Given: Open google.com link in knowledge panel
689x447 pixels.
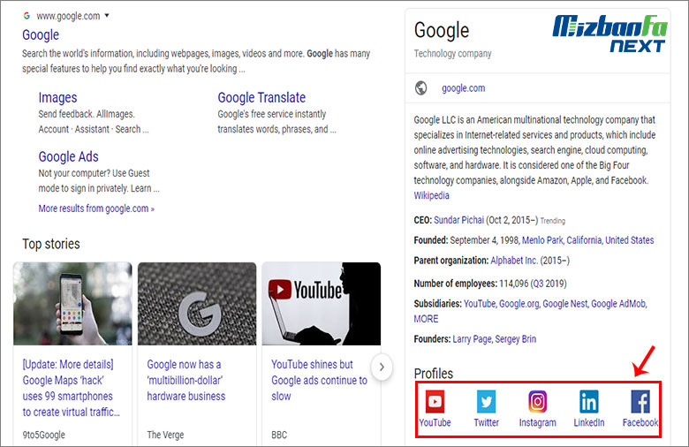Looking at the screenshot, I should (463, 88).
